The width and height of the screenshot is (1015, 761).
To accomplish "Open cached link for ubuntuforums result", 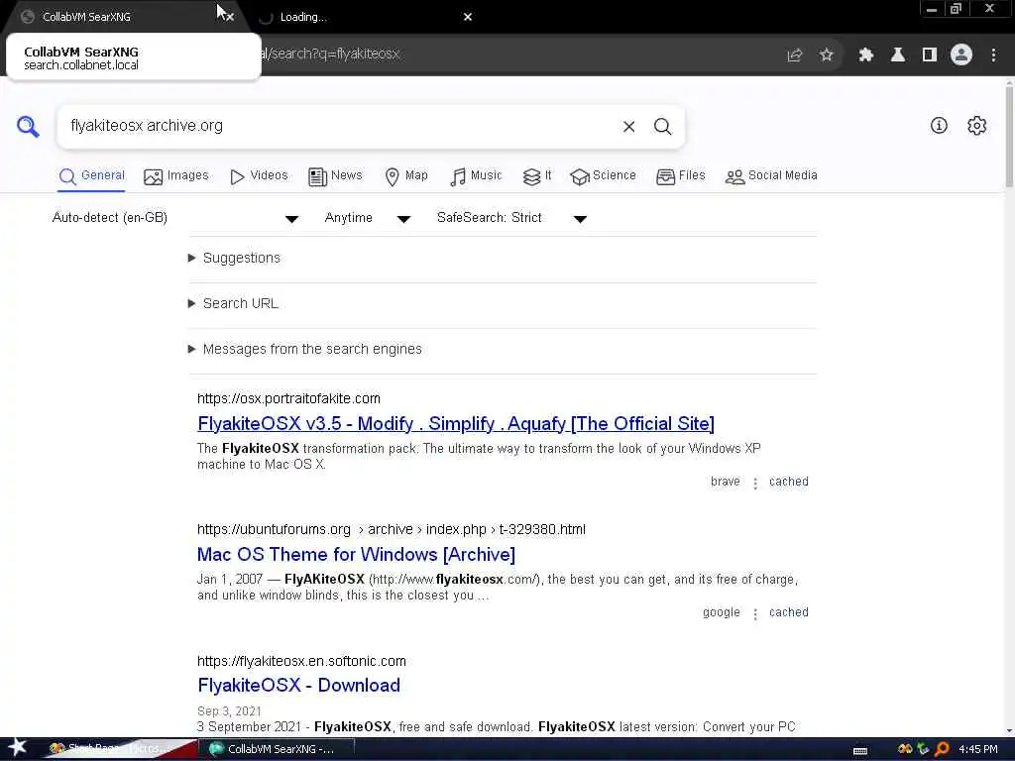I will click(x=788, y=612).
